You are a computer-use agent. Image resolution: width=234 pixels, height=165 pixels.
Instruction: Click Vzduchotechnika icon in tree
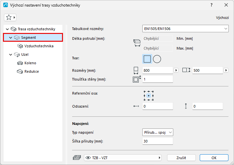[20, 46]
